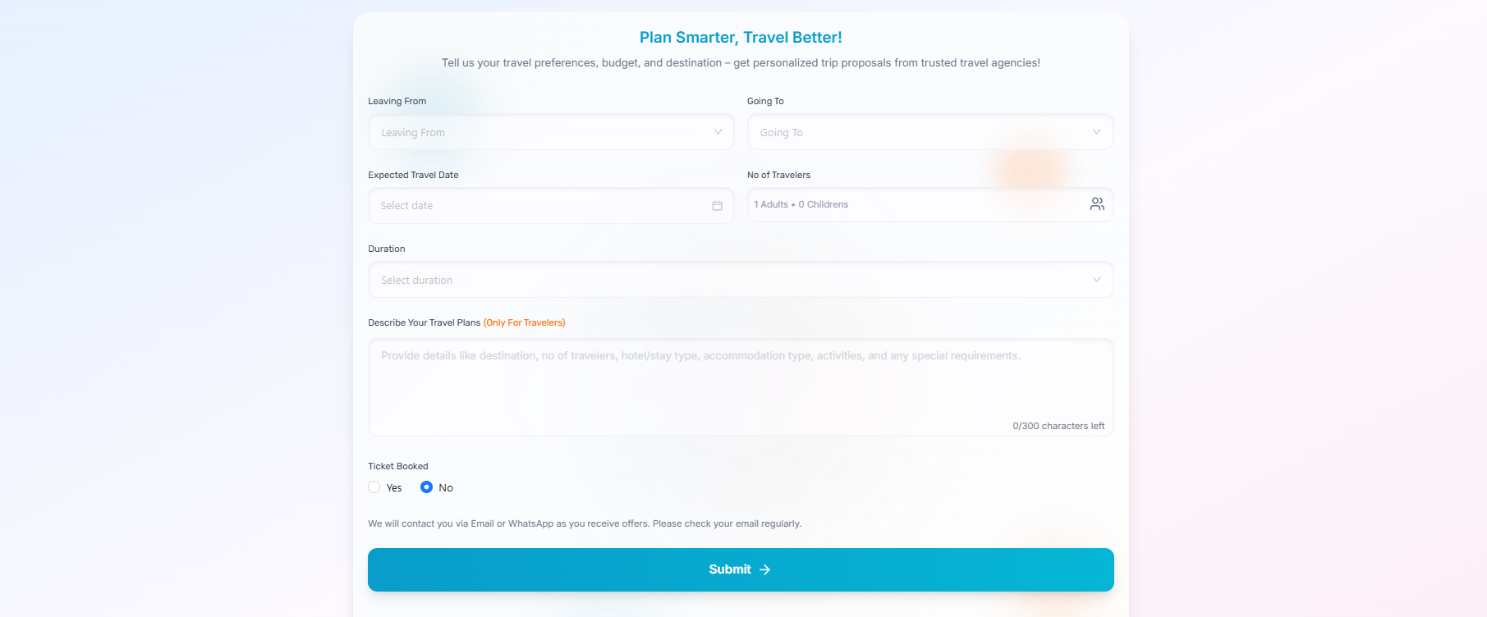
Task: Click the travelers people icon
Action: pyautogui.click(x=1097, y=204)
